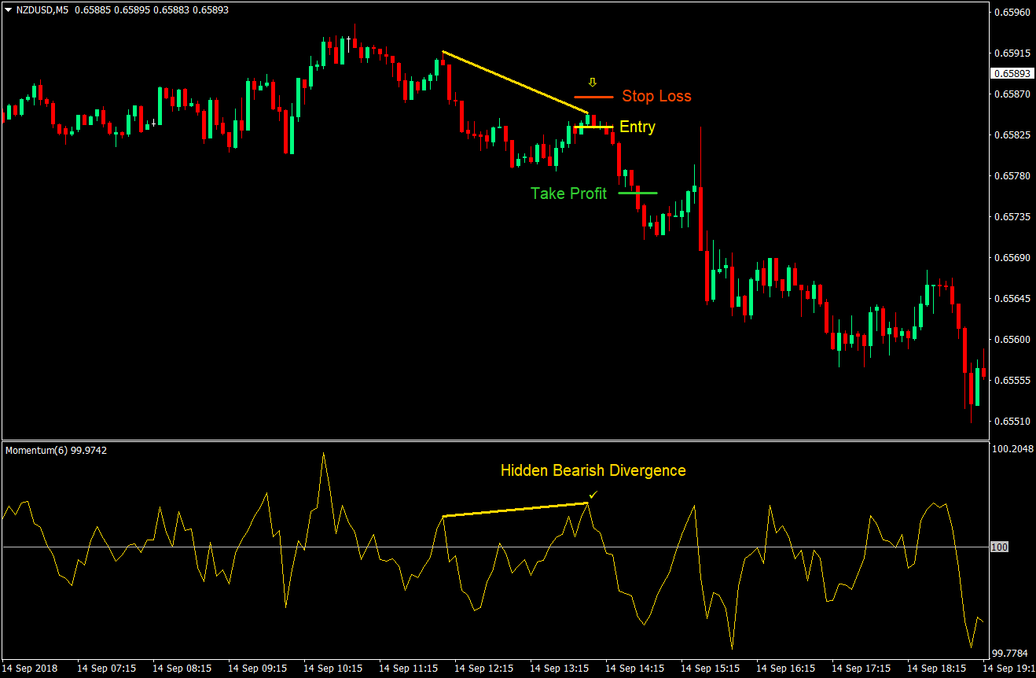Click the Entry text label
1036x678 pixels.
tap(637, 127)
